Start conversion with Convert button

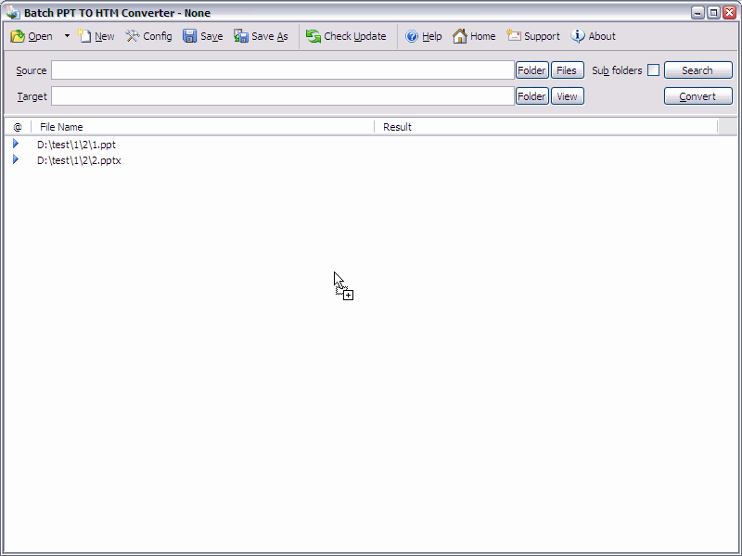[x=698, y=96]
